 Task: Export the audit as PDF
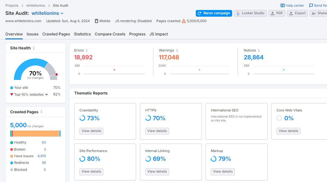pos(277,13)
